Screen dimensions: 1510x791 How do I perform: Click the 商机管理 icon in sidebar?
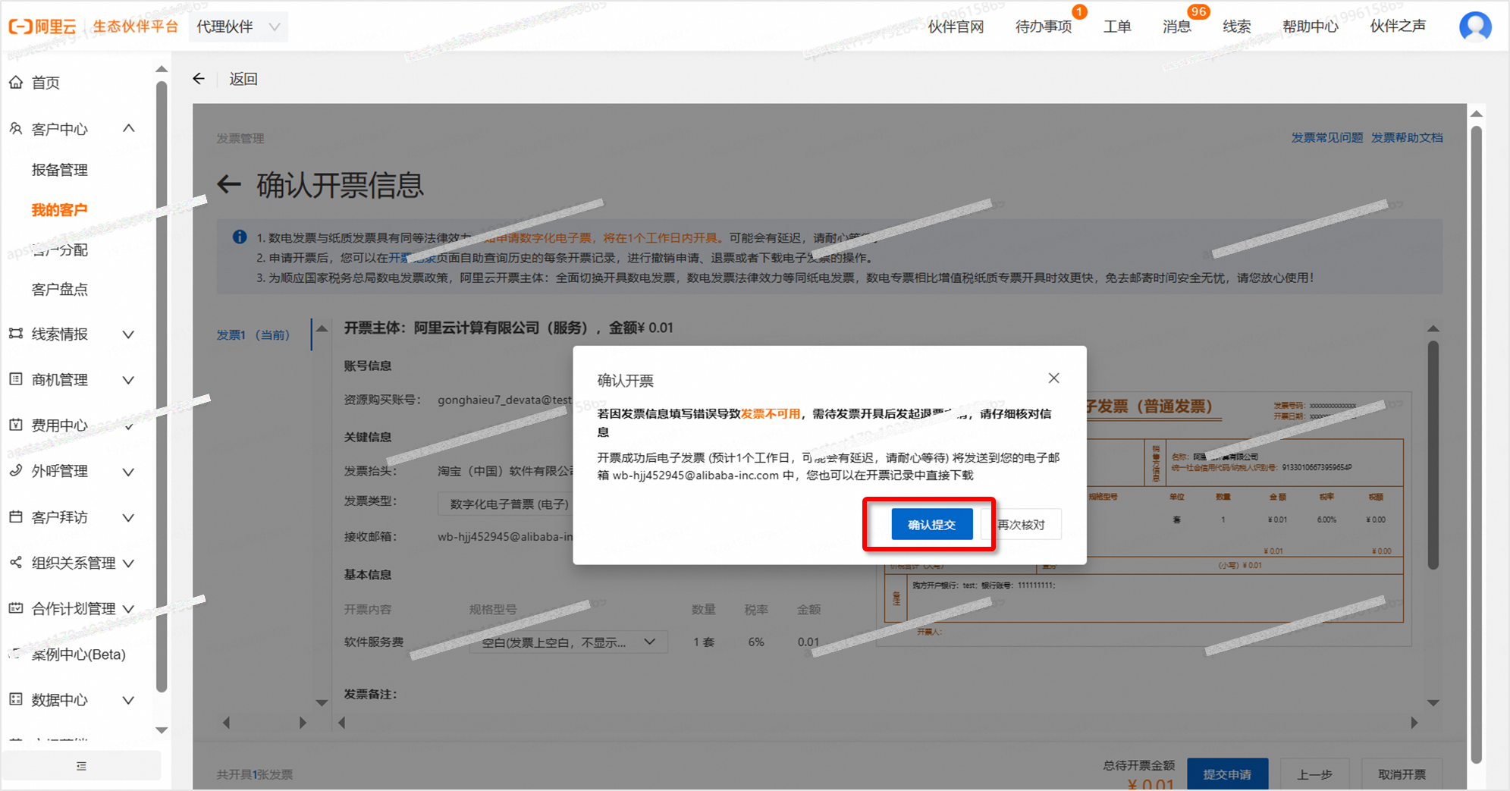coord(16,379)
